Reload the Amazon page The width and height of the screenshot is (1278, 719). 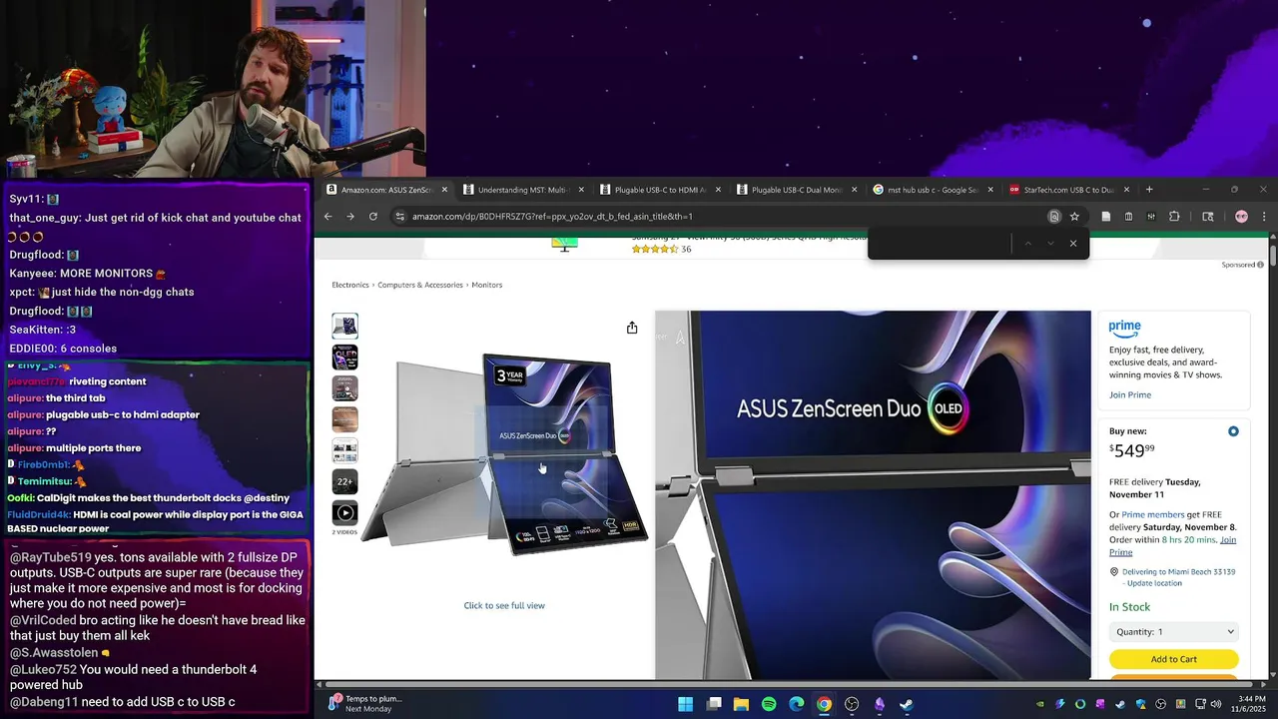[x=372, y=216]
